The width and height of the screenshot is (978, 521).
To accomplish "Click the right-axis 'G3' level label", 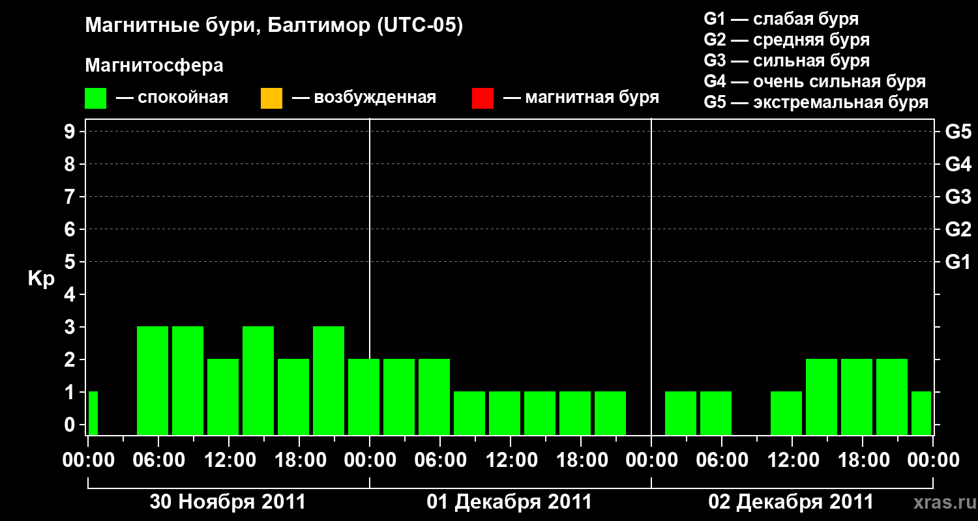I will coord(958,197).
